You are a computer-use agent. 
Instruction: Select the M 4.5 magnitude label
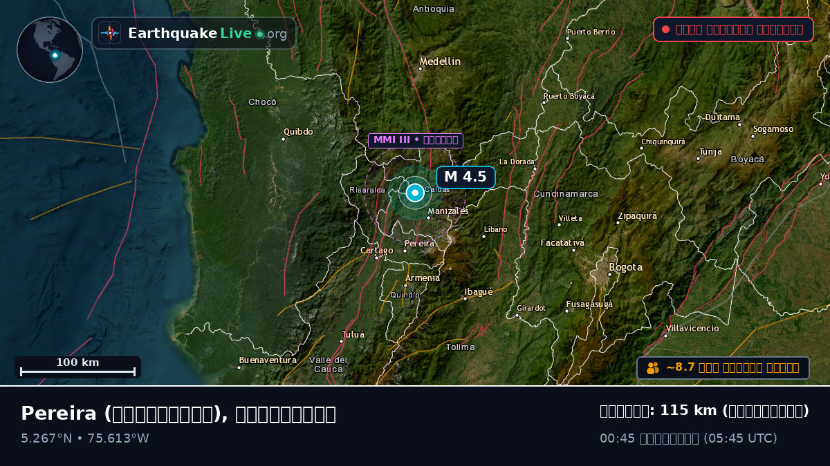[x=465, y=177]
